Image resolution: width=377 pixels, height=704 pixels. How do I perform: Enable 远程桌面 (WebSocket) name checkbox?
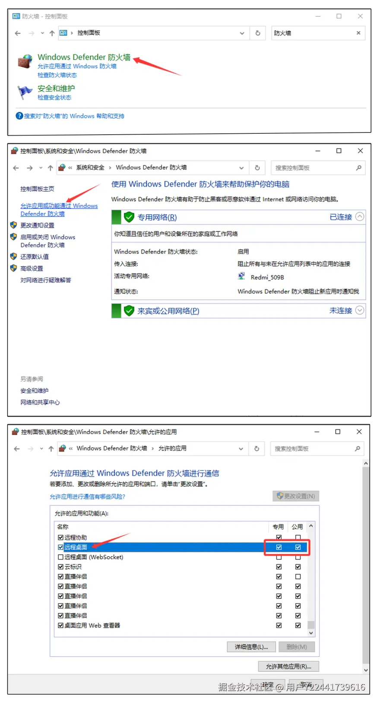click(60, 557)
